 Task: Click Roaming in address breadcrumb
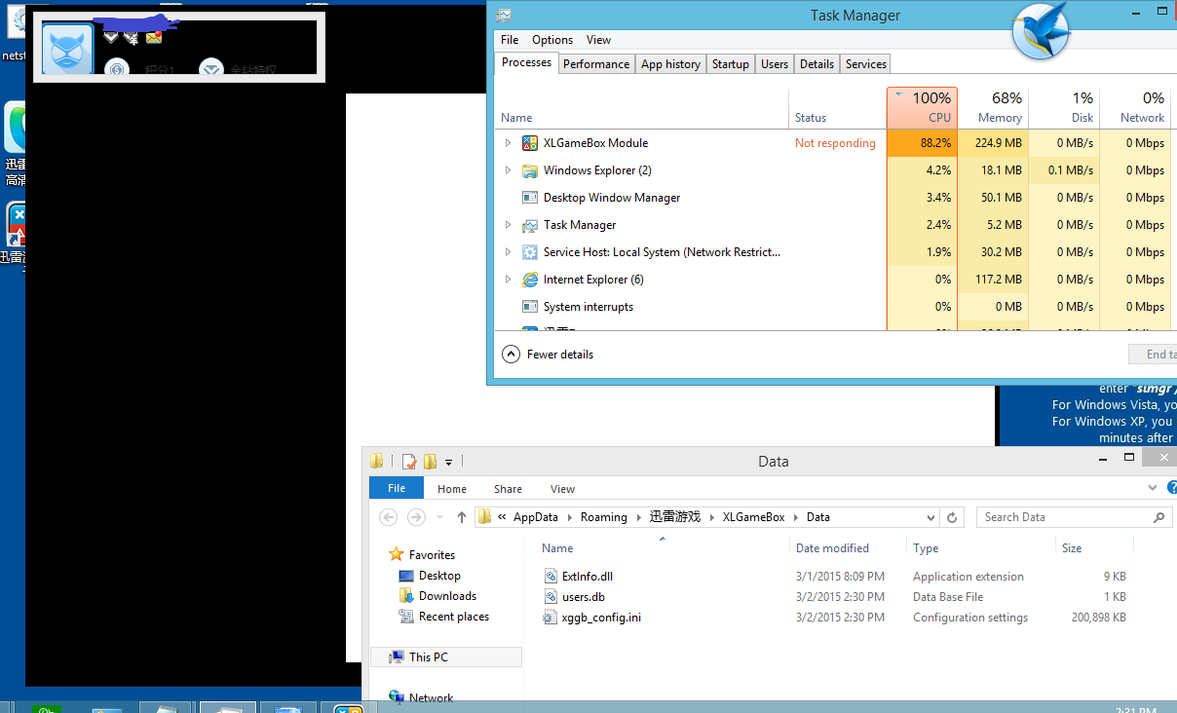tap(604, 517)
